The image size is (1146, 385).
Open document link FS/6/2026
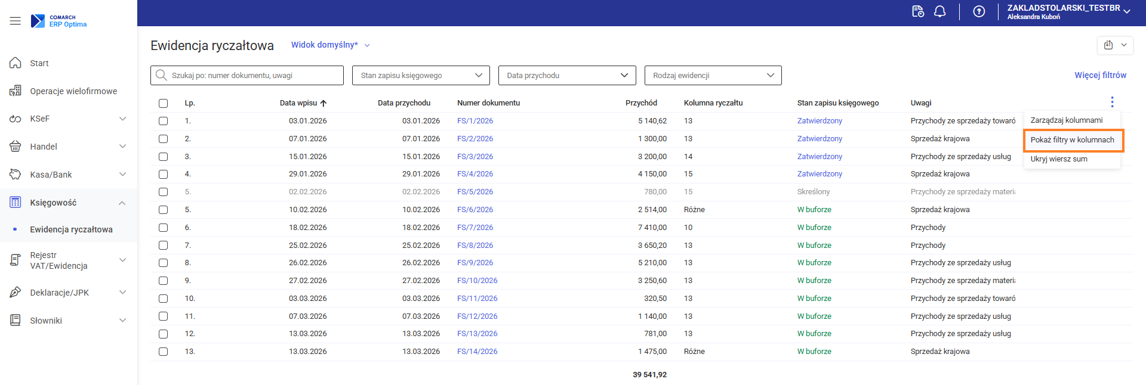coord(475,210)
